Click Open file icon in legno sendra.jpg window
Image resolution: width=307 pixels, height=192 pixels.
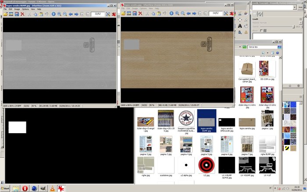click(123, 13)
